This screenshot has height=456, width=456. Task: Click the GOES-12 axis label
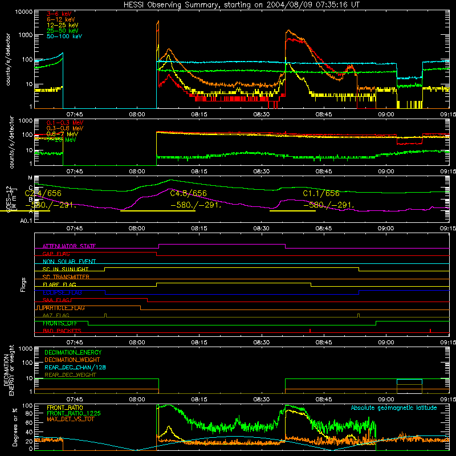11,199
